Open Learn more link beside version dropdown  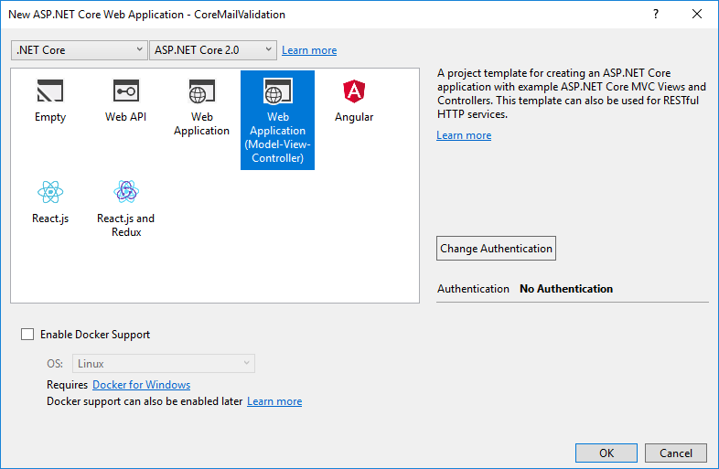(x=309, y=50)
